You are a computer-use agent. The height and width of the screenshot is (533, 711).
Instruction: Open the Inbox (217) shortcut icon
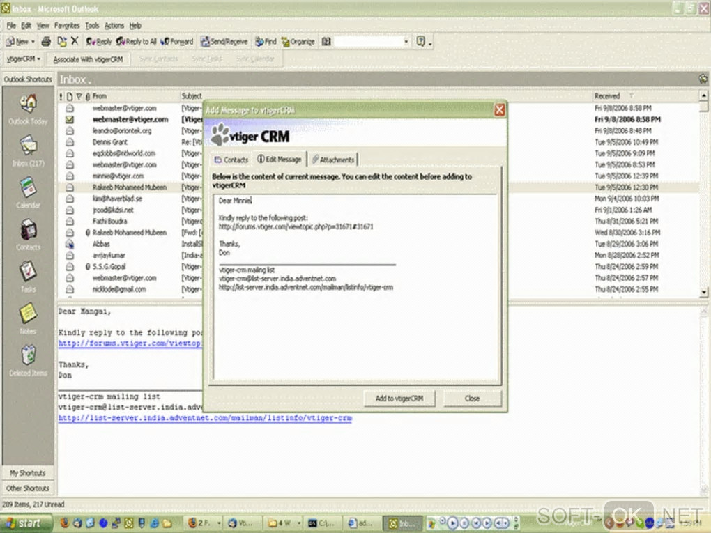point(28,146)
